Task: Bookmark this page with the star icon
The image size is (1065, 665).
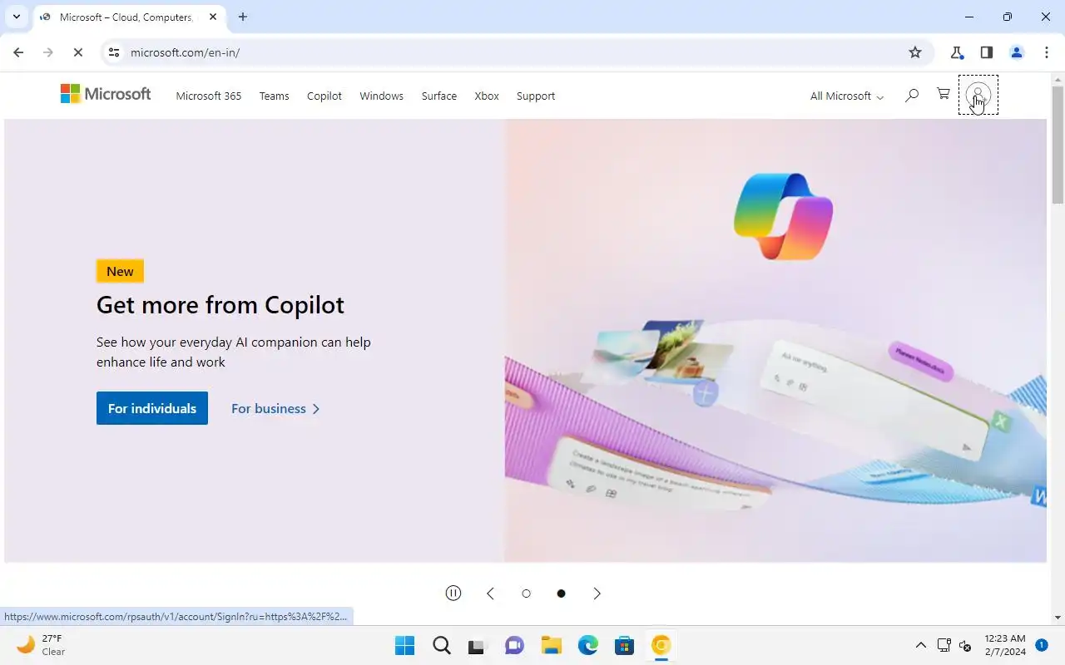Action: pyautogui.click(x=915, y=52)
